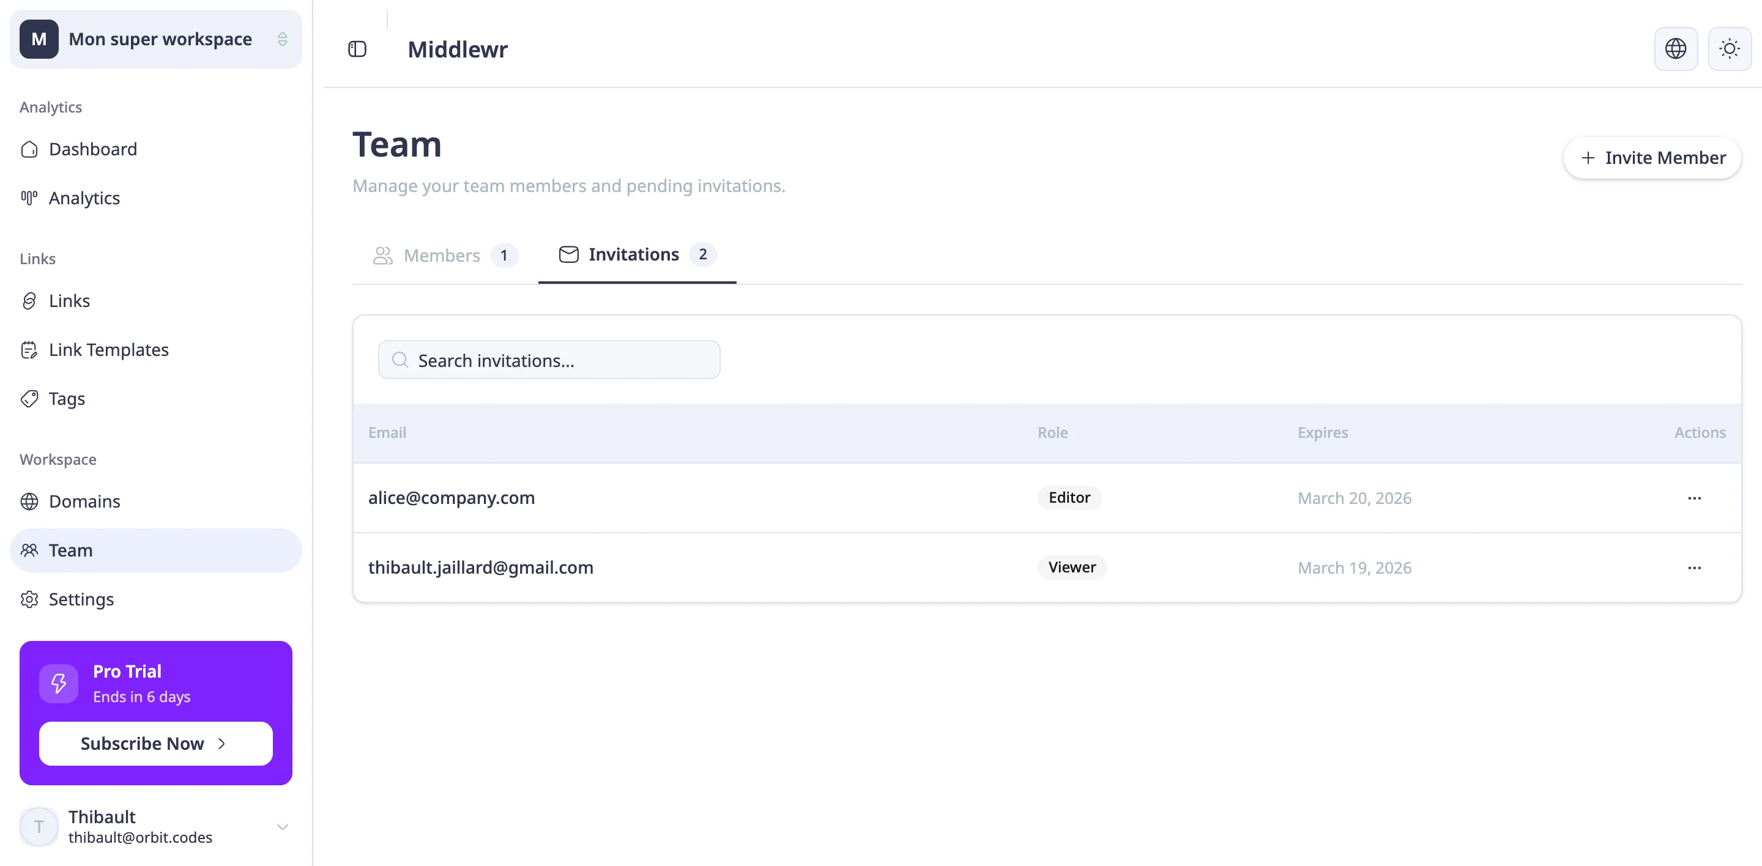Expand the Mon super workspace switcher
1762x866 pixels.
pyautogui.click(x=155, y=39)
